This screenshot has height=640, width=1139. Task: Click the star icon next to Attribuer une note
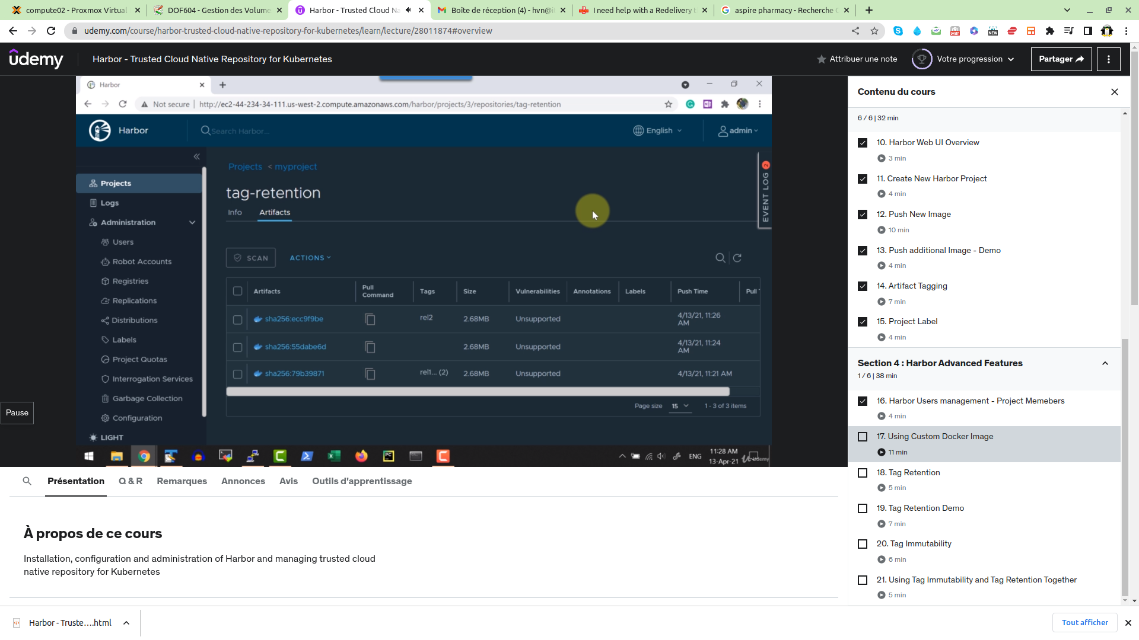822,59
